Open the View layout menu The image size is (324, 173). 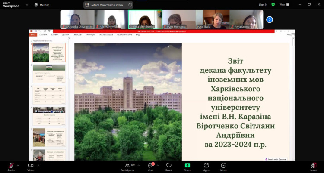pos(284,5)
